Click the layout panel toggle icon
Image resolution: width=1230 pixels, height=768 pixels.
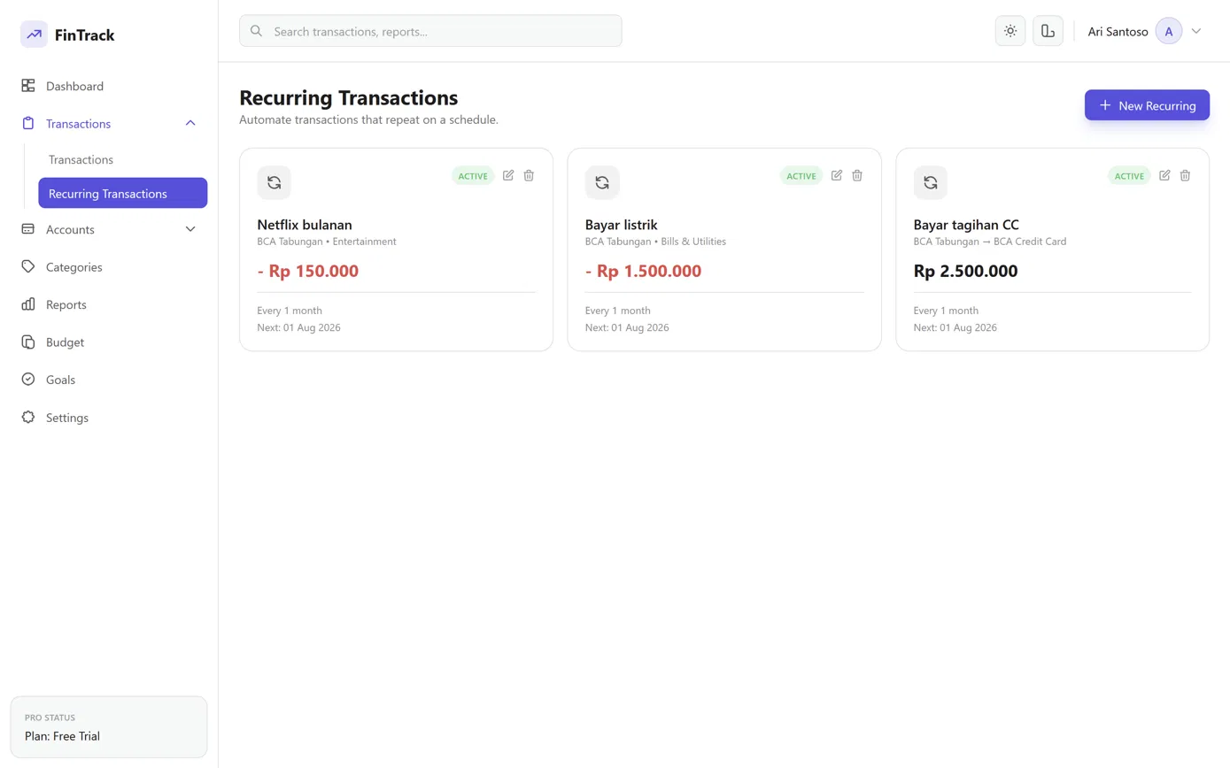pyautogui.click(x=1048, y=31)
